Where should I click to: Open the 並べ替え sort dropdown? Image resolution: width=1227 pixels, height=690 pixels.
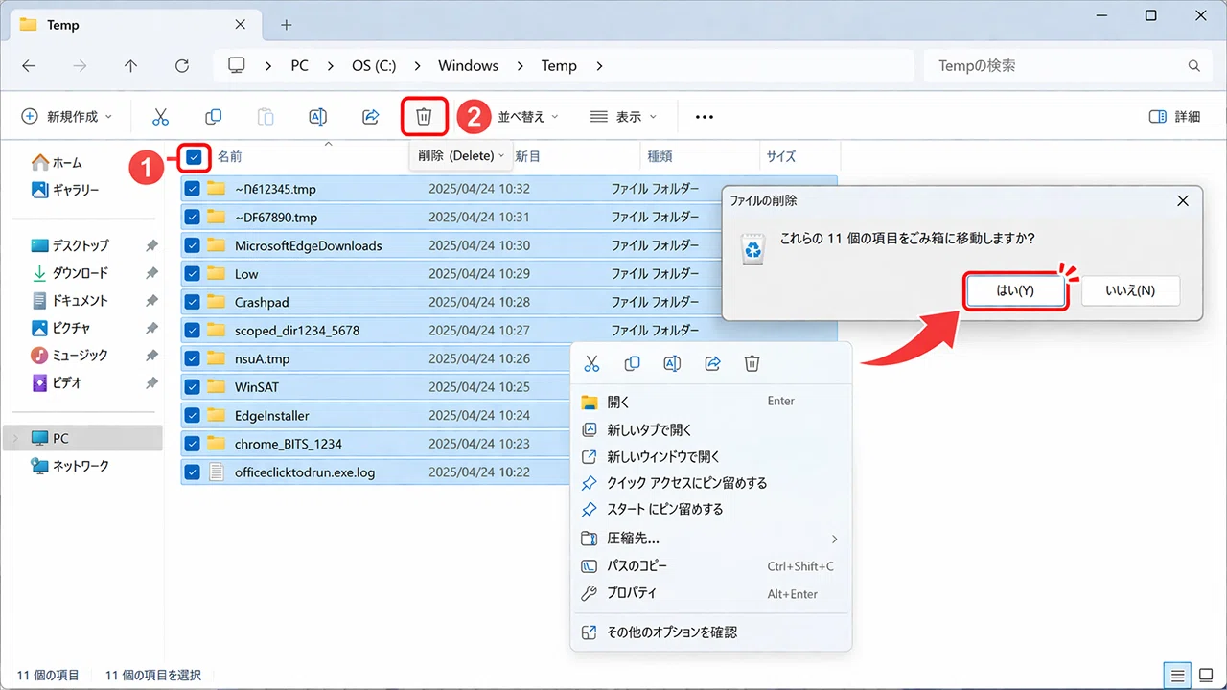click(528, 117)
